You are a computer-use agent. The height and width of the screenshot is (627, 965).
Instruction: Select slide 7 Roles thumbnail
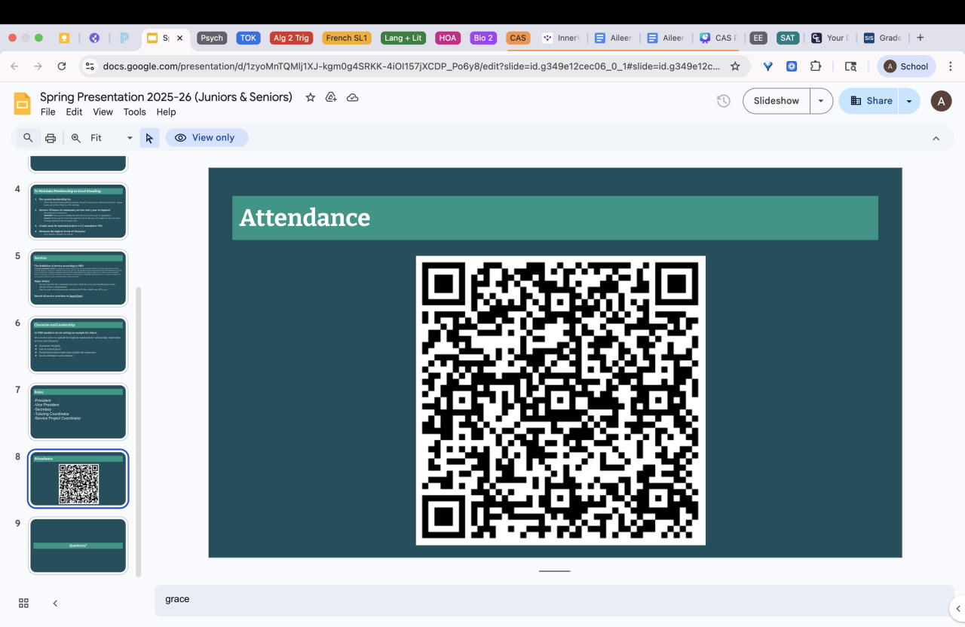78,412
